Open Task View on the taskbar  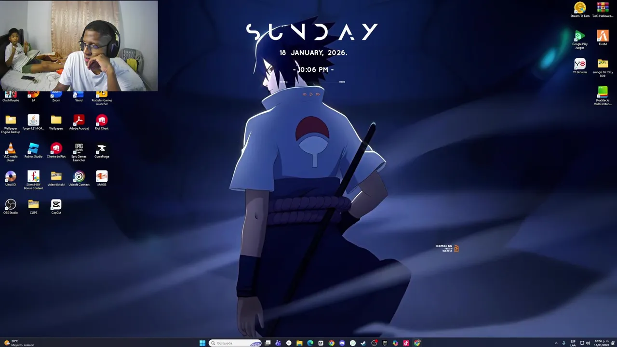pyautogui.click(x=268, y=343)
